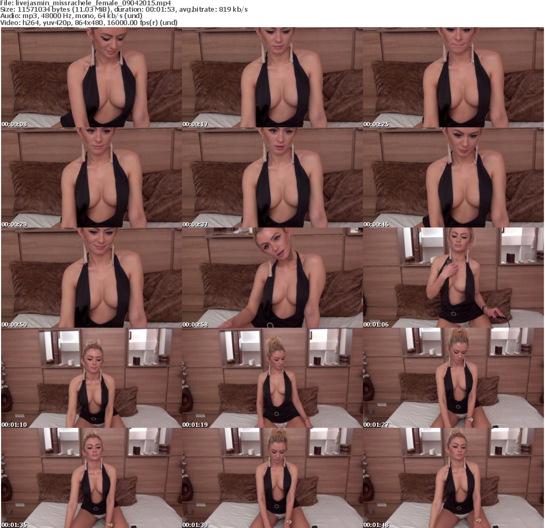Select the frame stamped 00:00:29

[92, 177]
